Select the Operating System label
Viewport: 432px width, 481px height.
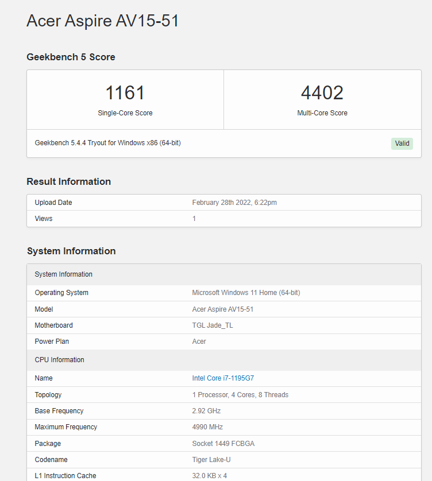61,293
